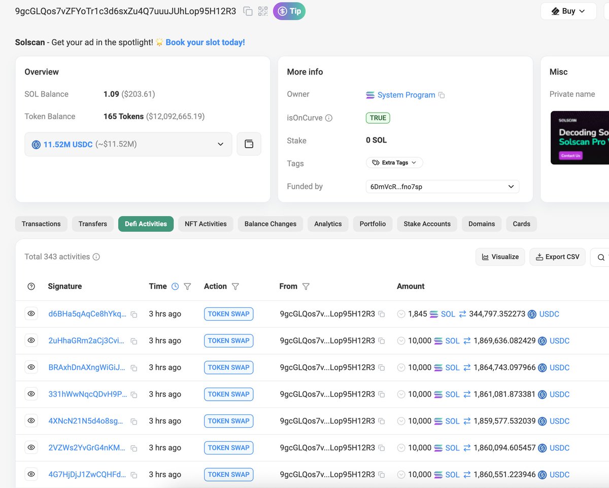The image size is (609, 488).
Task: Open the wallet icon next to USDC balance
Action: click(x=249, y=144)
